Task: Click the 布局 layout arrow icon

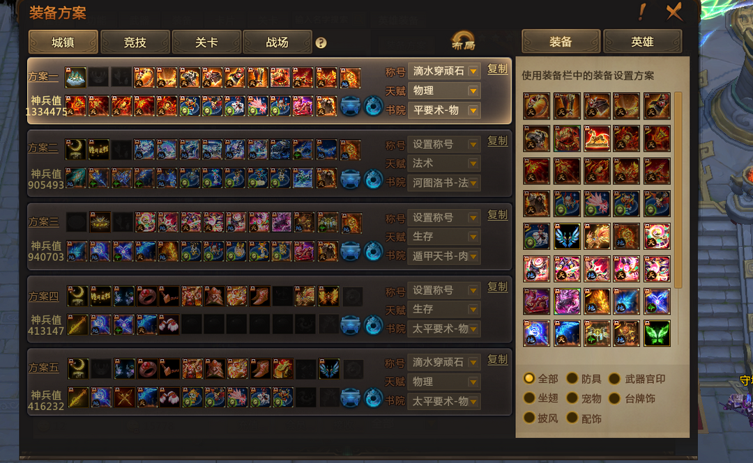Action: 463,41
